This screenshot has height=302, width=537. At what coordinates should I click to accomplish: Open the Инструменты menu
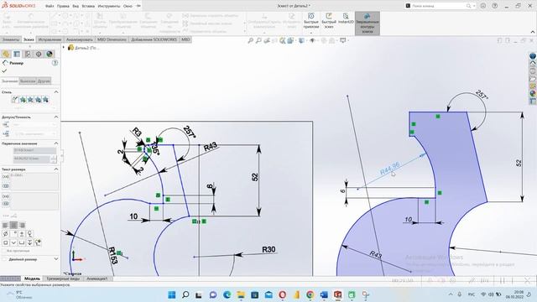coord(109,6)
